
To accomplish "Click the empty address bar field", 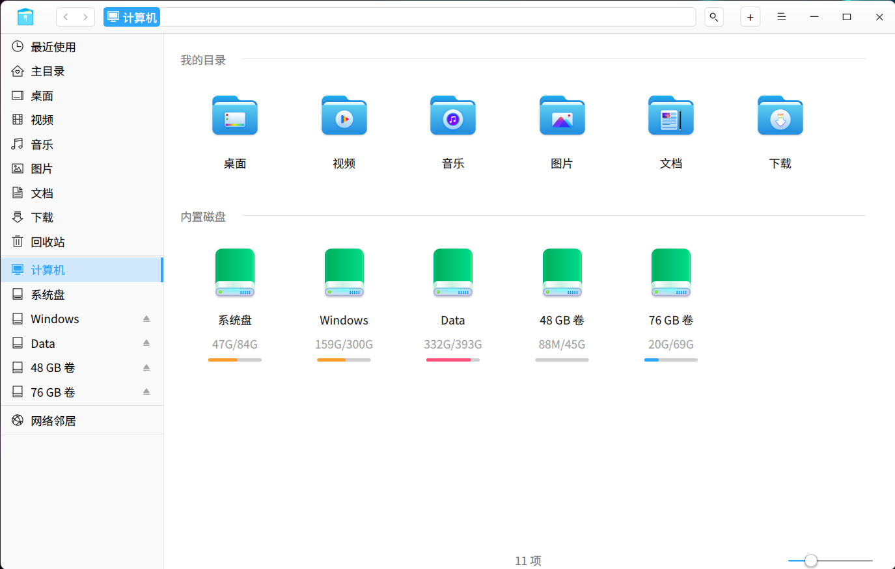I will point(428,17).
